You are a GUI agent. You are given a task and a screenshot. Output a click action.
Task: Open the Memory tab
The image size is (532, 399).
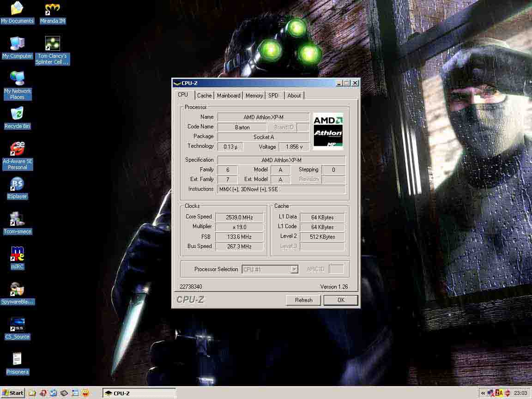coord(254,96)
